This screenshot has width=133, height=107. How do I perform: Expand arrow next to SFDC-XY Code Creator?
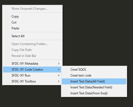pyautogui.click(x=59, y=70)
